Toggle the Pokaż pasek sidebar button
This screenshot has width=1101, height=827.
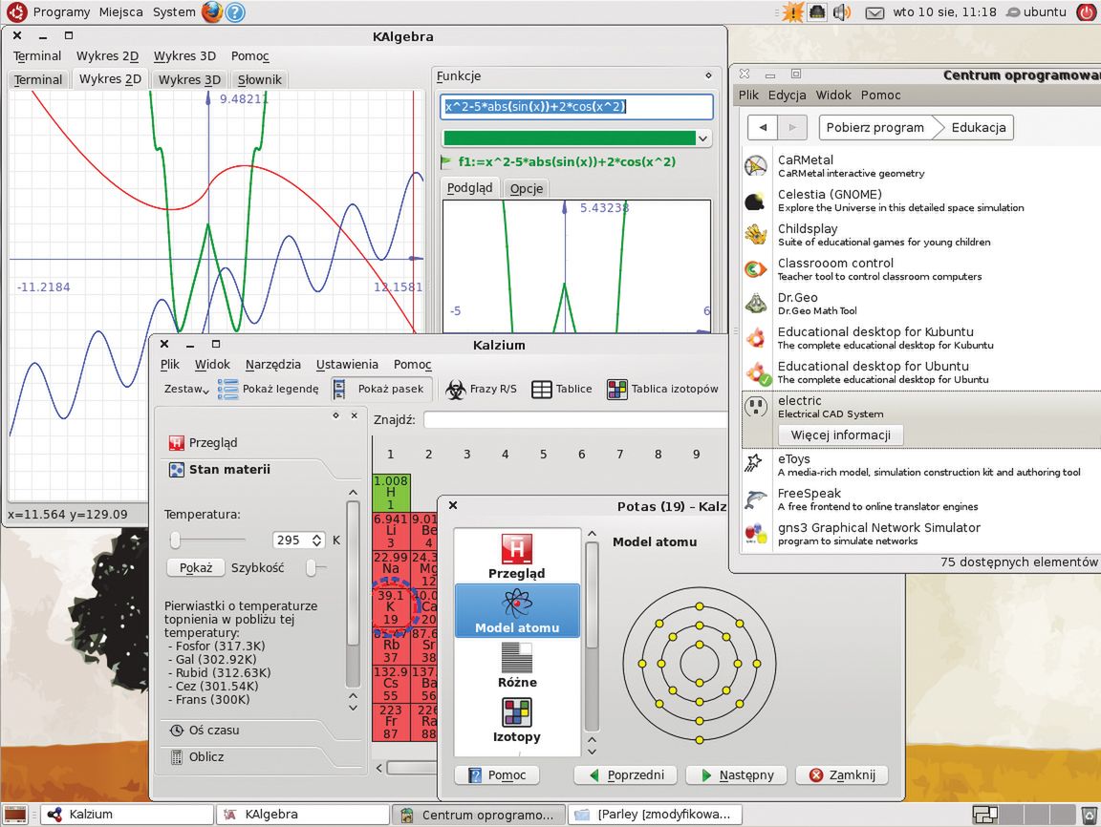pyautogui.click(x=381, y=389)
